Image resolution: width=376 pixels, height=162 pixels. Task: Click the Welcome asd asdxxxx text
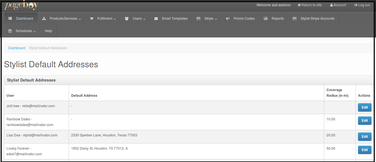point(274,5)
